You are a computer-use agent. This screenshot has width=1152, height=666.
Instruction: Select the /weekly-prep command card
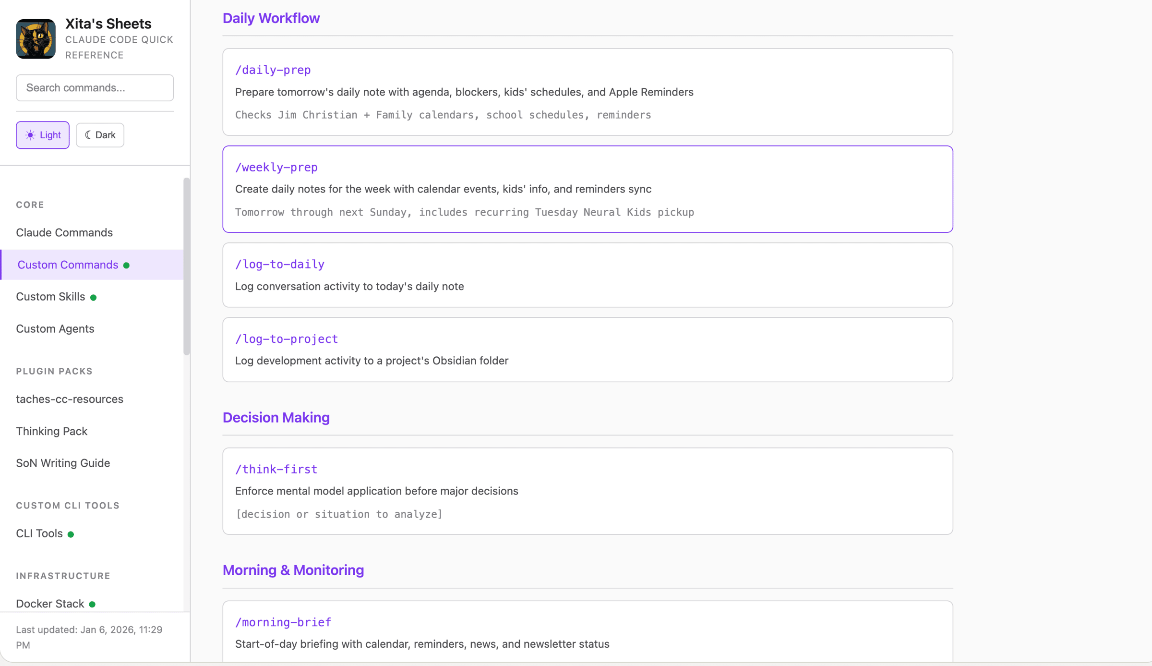tap(587, 189)
